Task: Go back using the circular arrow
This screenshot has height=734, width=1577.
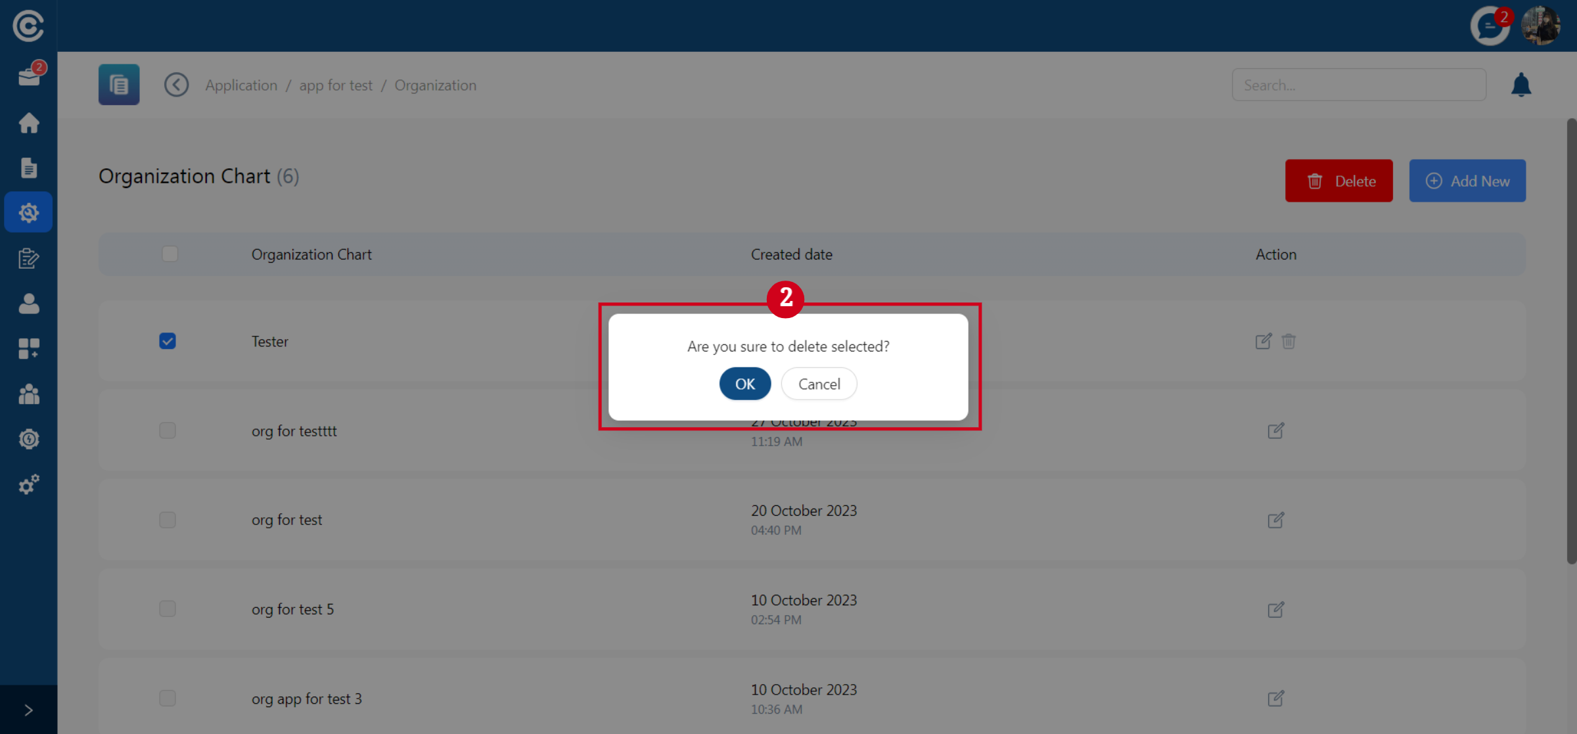Action: coord(176,85)
